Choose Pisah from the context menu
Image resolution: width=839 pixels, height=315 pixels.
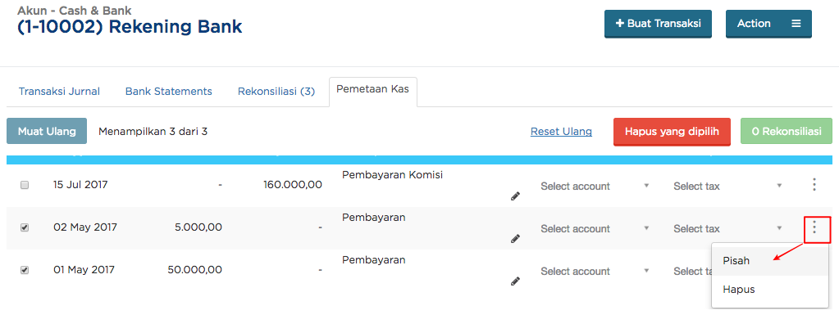(x=770, y=261)
